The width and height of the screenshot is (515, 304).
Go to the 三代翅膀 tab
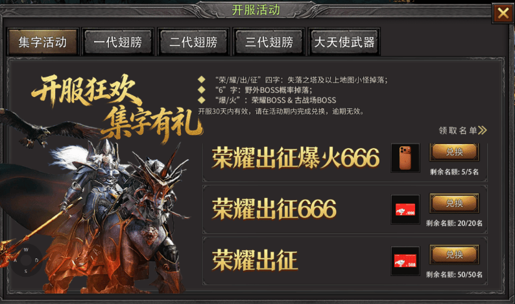tap(269, 42)
